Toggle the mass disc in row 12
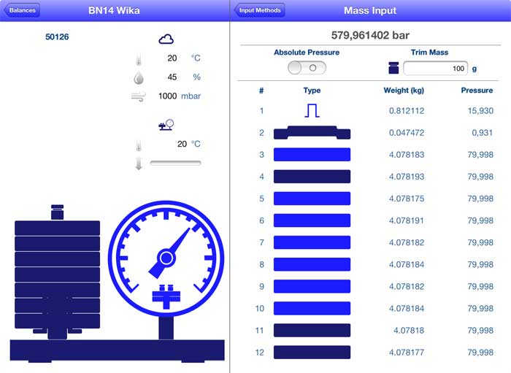511x373 pixels. pos(312,352)
